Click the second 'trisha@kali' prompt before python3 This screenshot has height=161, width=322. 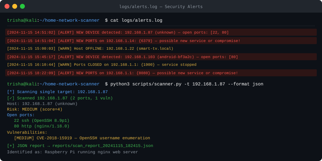pyautogui.click(x=22, y=84)
